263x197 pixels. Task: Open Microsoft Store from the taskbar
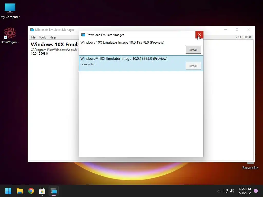[42, 191]
